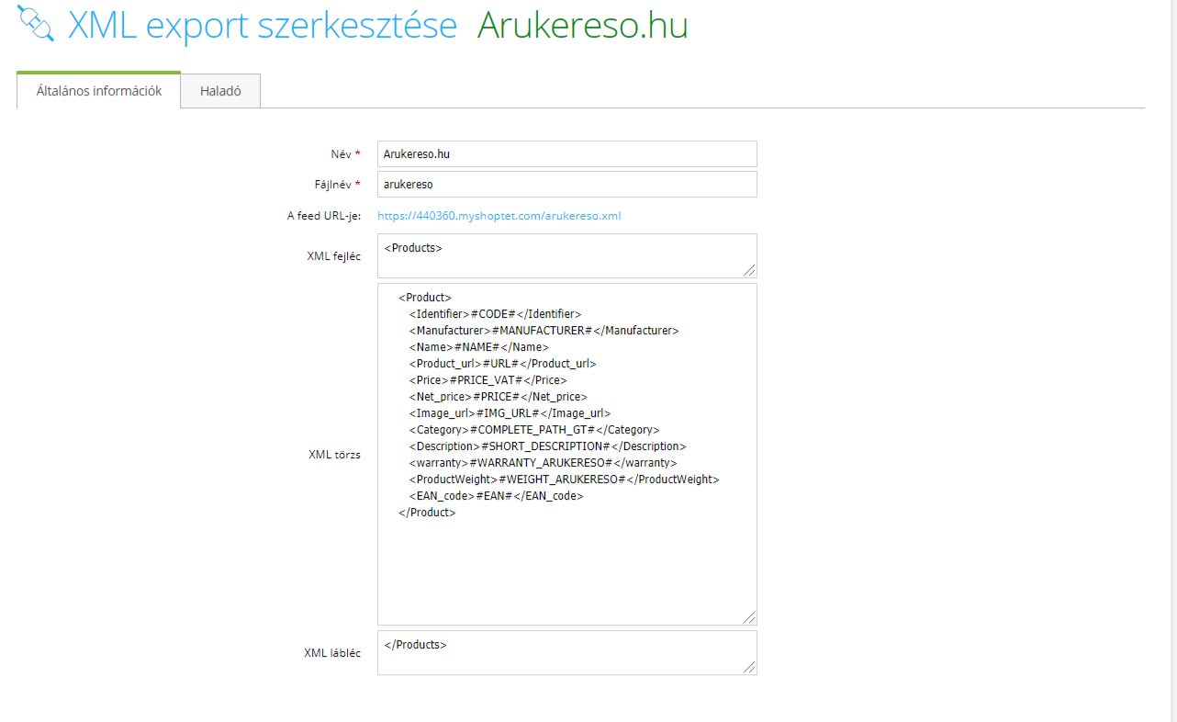This screenshot has width=1177, height=722.
Task: Click the warranty #WARRANTY_ARUKERESO# line
Action: pyautogui.click(x=544, y=463)
